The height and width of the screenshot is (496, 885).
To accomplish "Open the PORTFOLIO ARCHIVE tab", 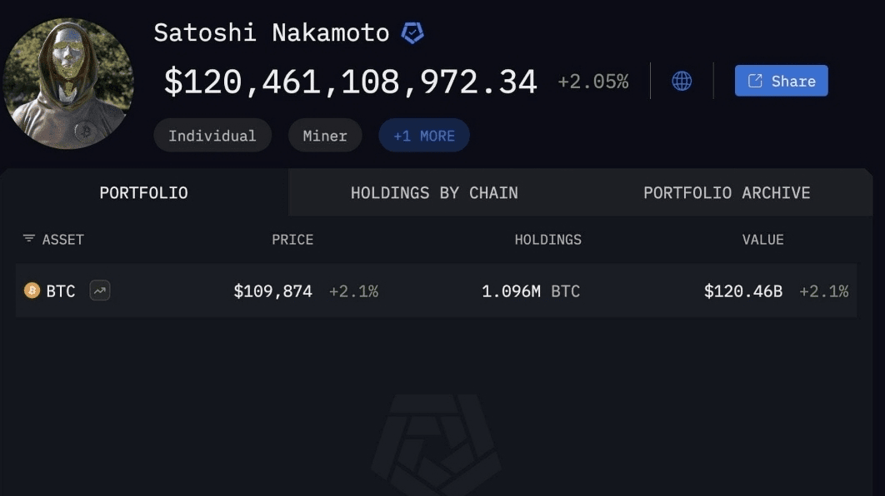I will [727, 193].
